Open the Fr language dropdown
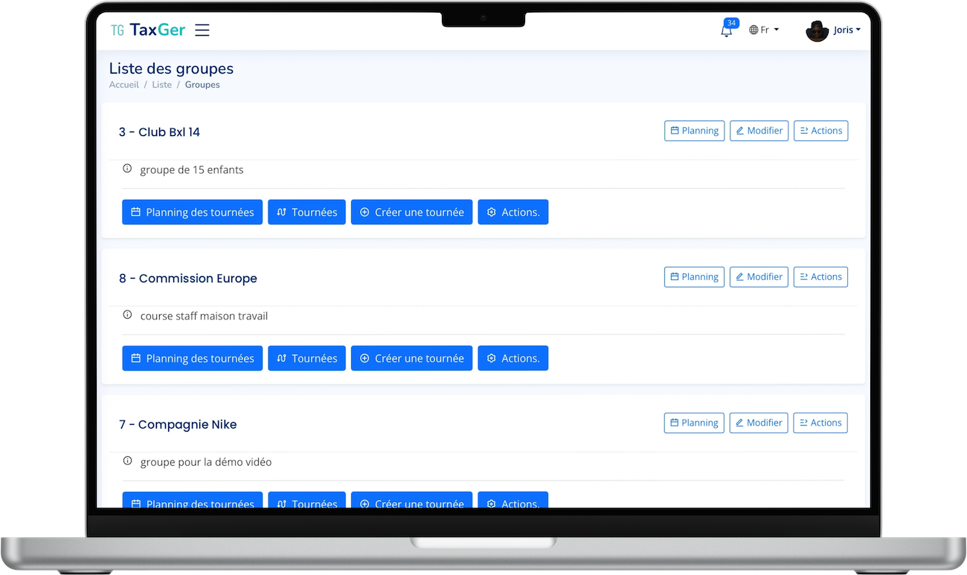 click(x=764, y=30)
